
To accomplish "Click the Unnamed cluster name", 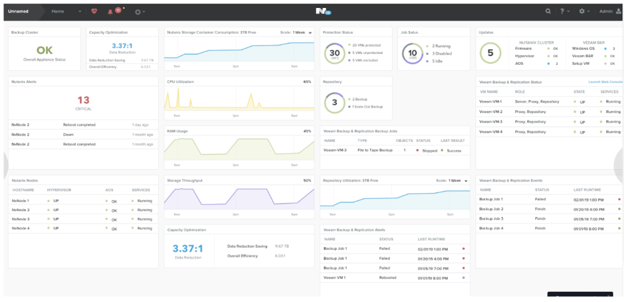I will click(19, 11).
